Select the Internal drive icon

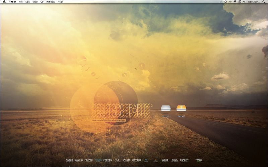[x=165, y=108]
